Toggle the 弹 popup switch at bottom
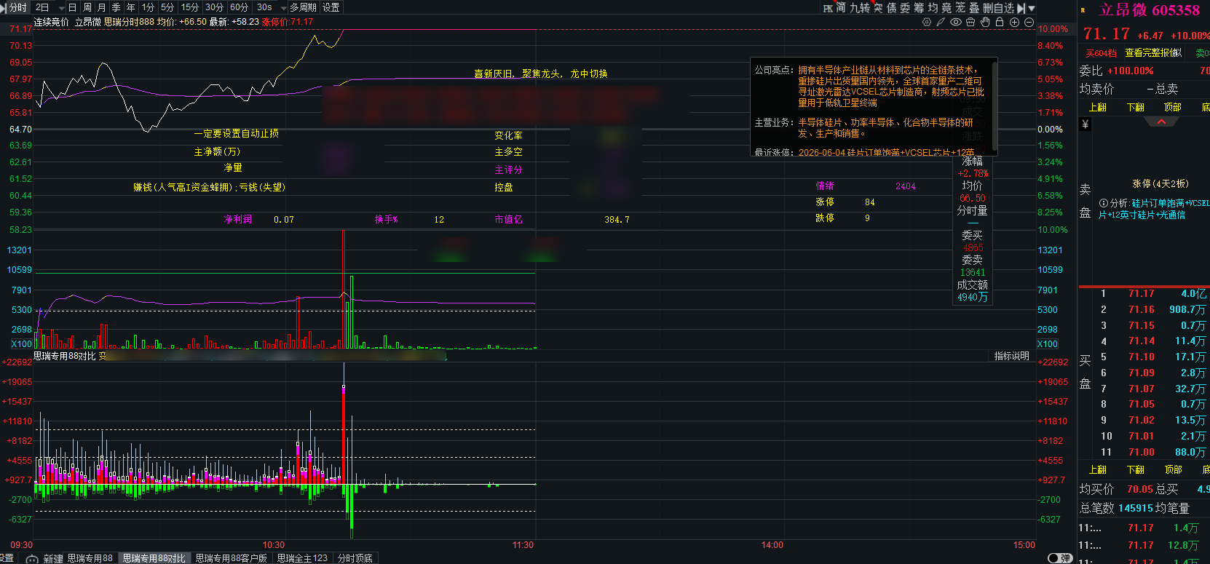The width and height of the screenshot is (1210, 564). click(x=1060, y=558)
